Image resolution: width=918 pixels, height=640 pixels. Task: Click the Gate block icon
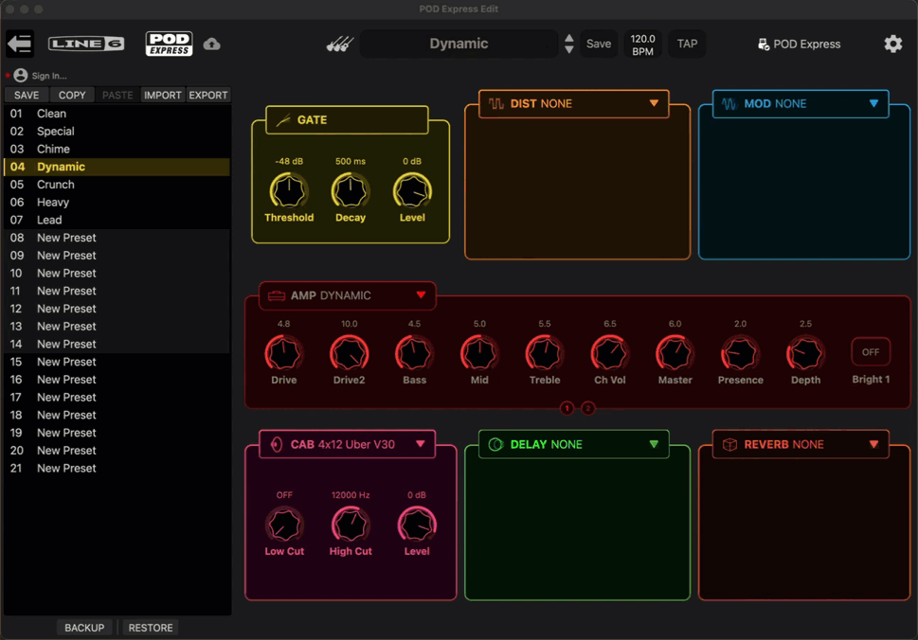click(x=283, y=120)
